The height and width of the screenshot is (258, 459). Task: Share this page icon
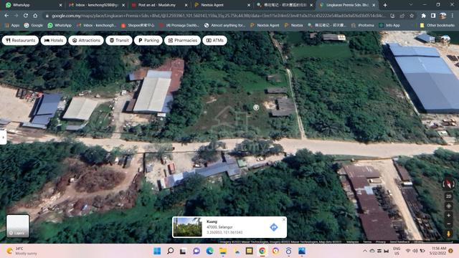pyautogui.click(x=402, y=16)
